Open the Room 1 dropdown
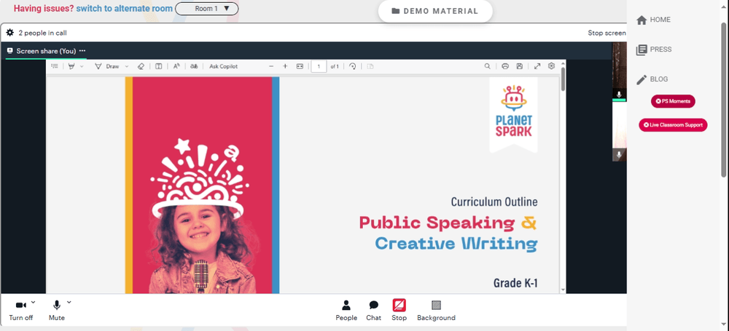 click(x=206, y=8)
